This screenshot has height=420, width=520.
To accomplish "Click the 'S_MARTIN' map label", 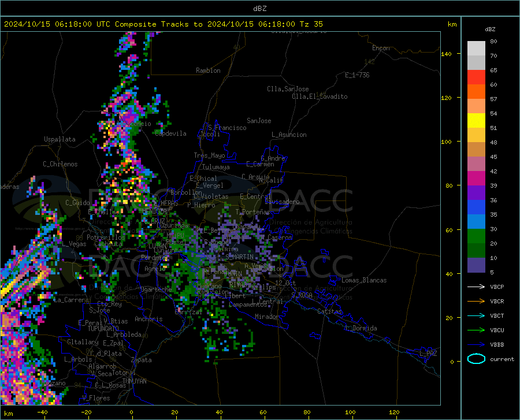I will tap(239, 257).
